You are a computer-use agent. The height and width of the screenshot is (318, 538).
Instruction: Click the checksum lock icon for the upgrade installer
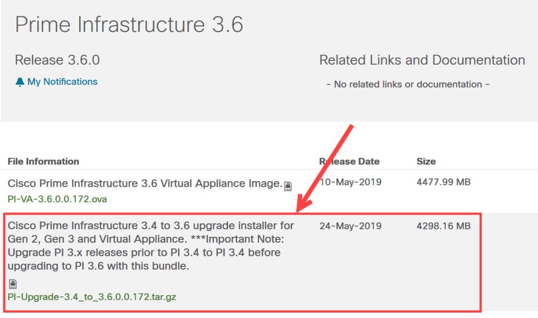click(x=12, y=283)
